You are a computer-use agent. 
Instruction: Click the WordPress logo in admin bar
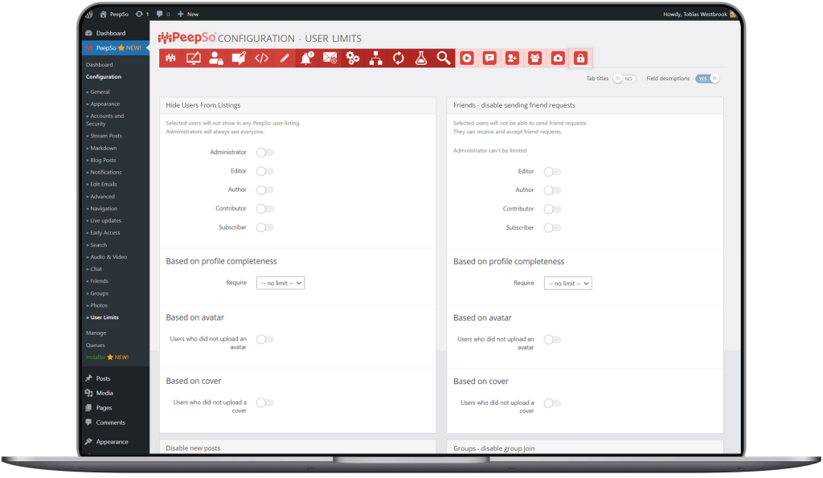(89, 14)
